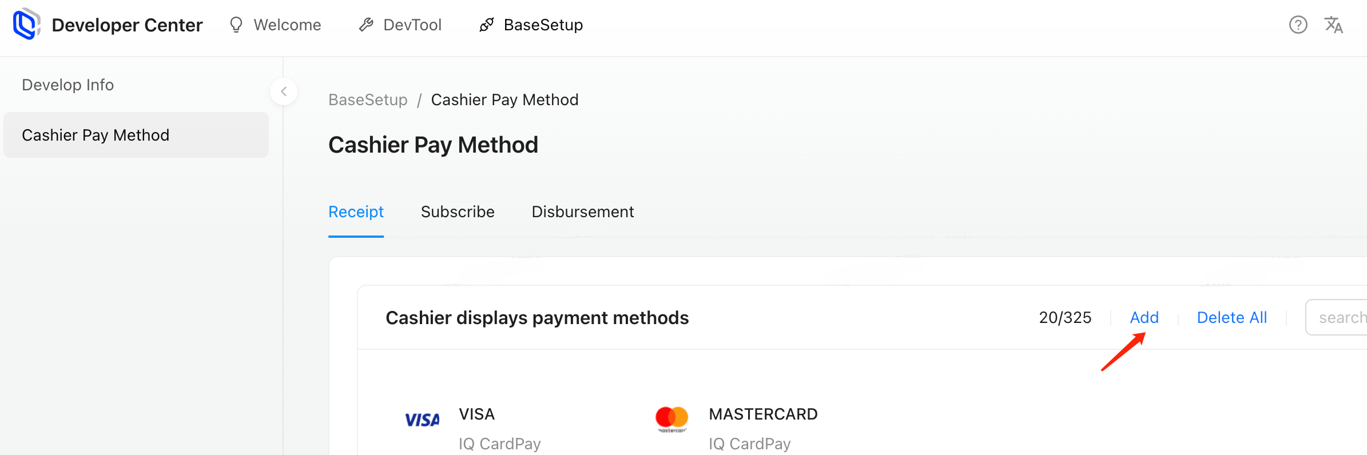This screenshot has width=1367, height=455.
Task: Click the payment method search field
Action: (x=1338, y=318)
